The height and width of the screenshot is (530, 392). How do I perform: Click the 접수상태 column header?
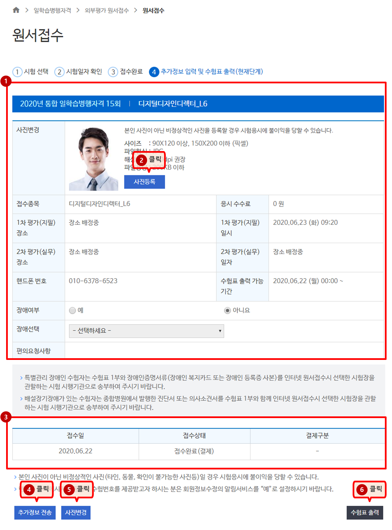click(194, 435)
